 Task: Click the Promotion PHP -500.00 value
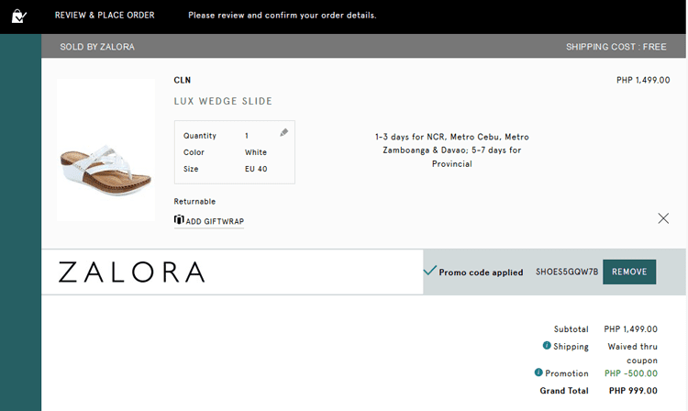pos(630,373)
